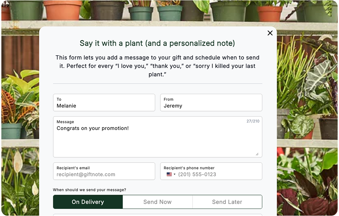Click the form description paragraph

click(157, 66)
